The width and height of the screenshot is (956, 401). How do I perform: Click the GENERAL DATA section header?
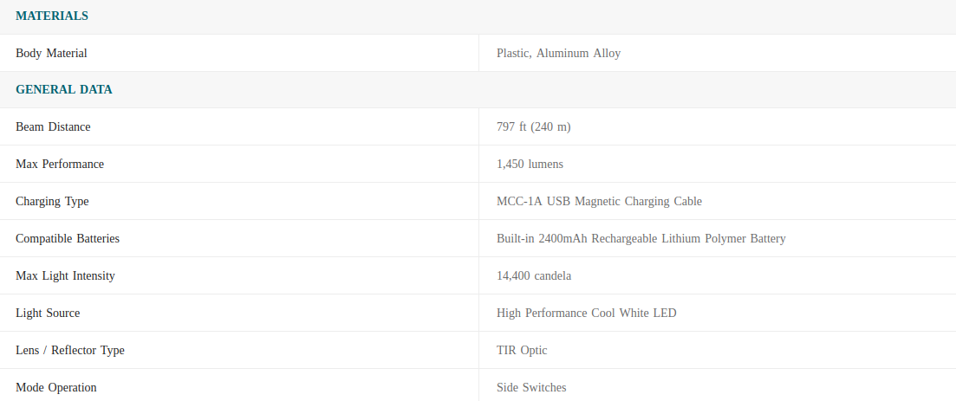[64, 89]
